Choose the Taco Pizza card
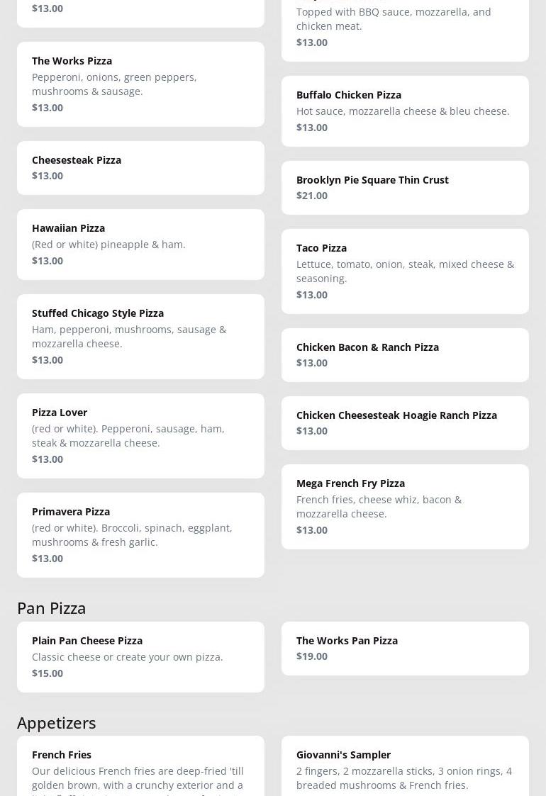The height and width of the screenshot is (796, 546). [405, 271]
